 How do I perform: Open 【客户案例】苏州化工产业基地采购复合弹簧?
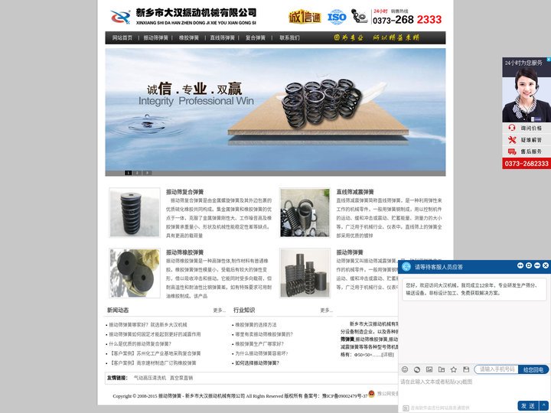155,353
